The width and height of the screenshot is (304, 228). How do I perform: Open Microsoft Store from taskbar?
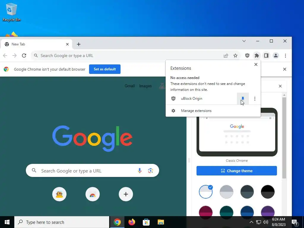pos(146,222)
